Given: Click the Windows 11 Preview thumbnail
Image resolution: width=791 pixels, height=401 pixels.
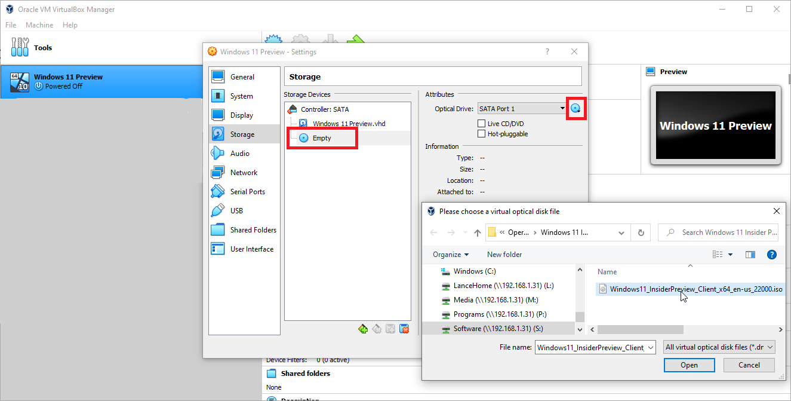Looking at the screenshot, I should (715, 125).
